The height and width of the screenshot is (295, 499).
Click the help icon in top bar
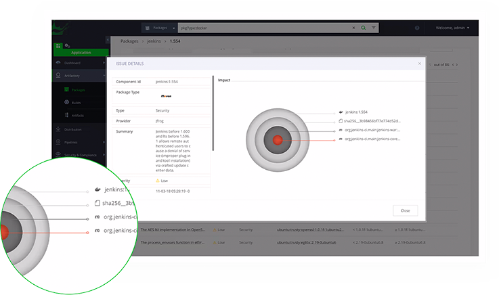(417, 28)
